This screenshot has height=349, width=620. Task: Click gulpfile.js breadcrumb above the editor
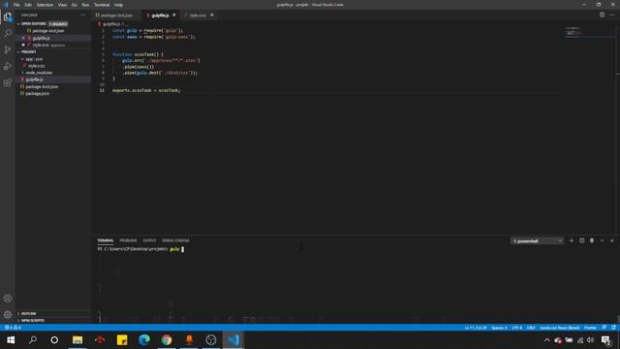112,24
